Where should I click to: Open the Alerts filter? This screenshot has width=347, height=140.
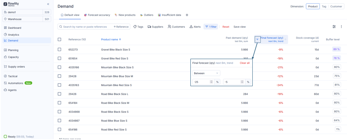point(195,27)
